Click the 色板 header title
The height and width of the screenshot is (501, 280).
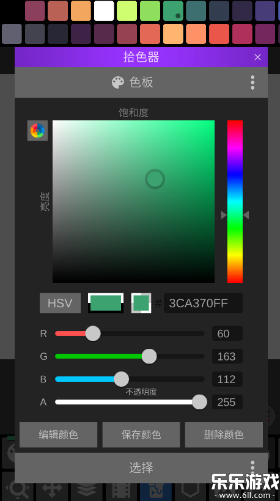(x=141, y=82)
